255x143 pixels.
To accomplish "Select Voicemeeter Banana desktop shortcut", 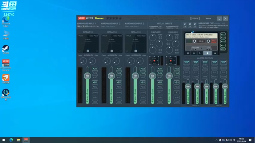I will pyautogui.click(x=6, y=65).
